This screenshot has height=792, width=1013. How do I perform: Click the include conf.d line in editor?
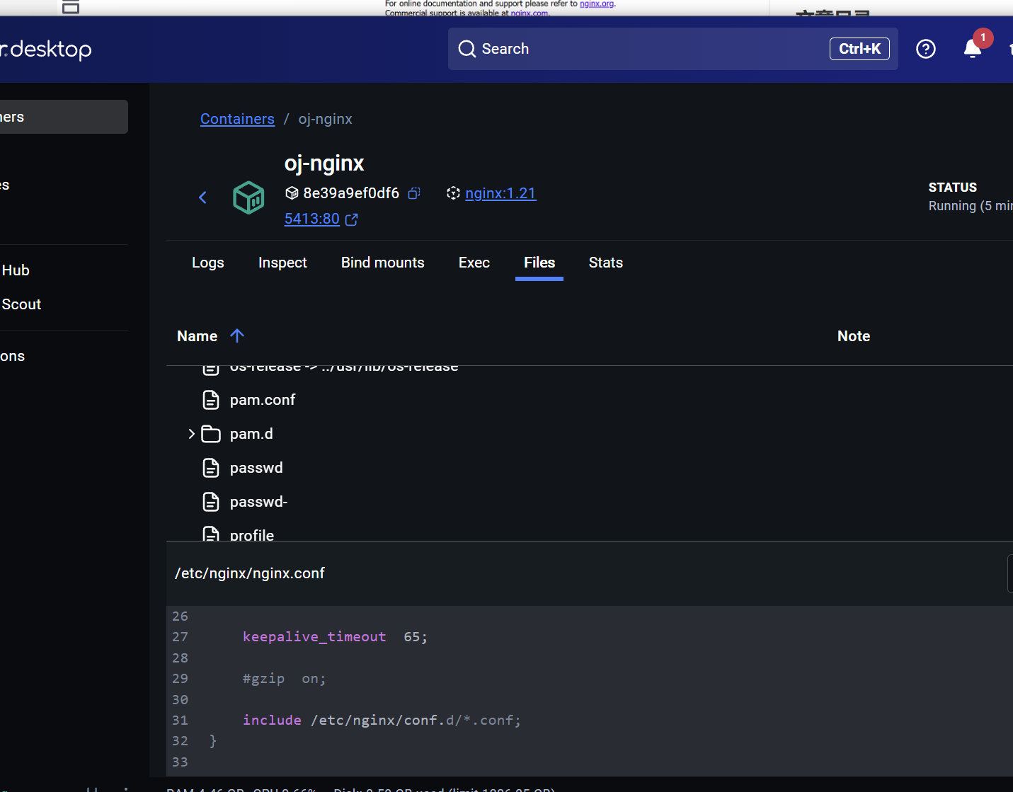click(x=382, y=721)
